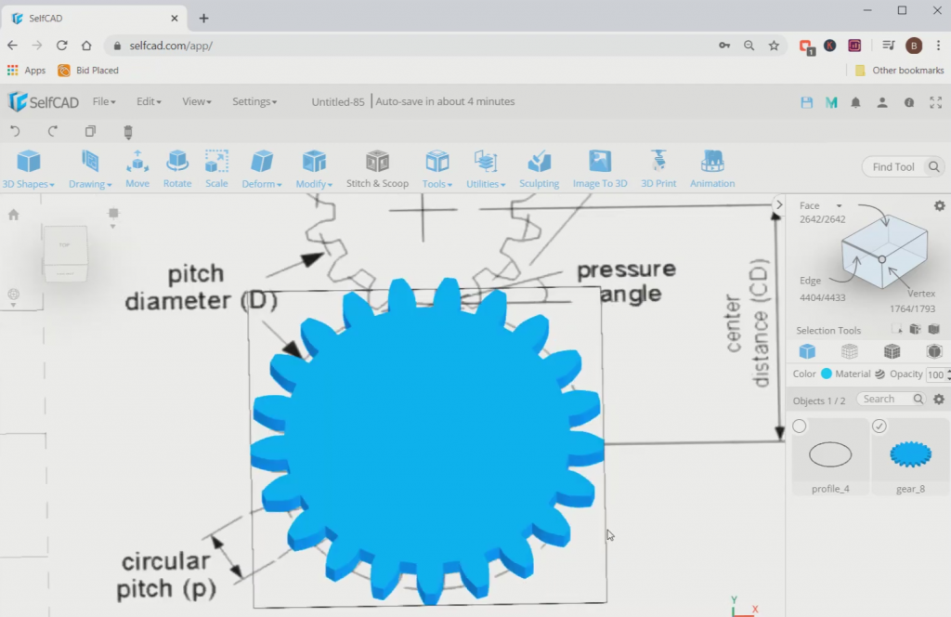This screenshot has width=951, height=617.
Task: Open the Material selector icon
Action: pyautogui.click(x=880, y=374)
